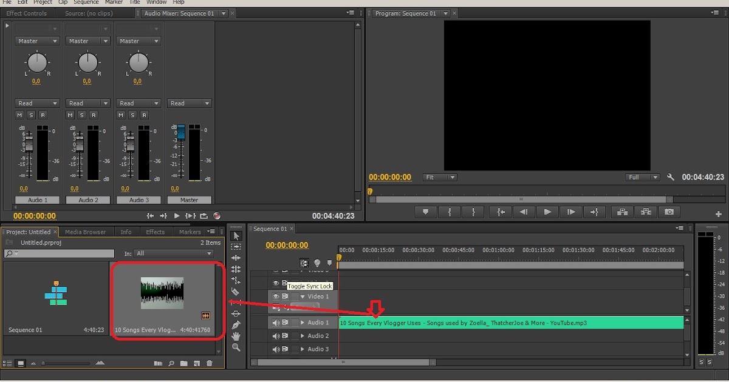Create a New Bin in the Project panel
This screenshot has width=729, height=382.
coord(184,364)
